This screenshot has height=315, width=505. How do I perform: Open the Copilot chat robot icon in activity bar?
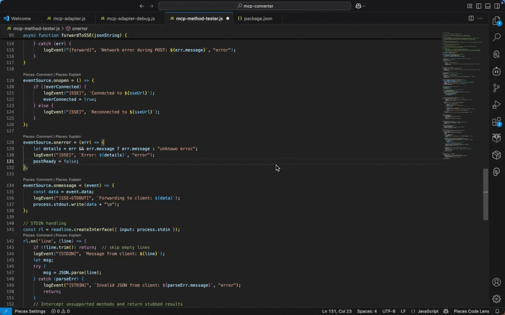[496, 71]
